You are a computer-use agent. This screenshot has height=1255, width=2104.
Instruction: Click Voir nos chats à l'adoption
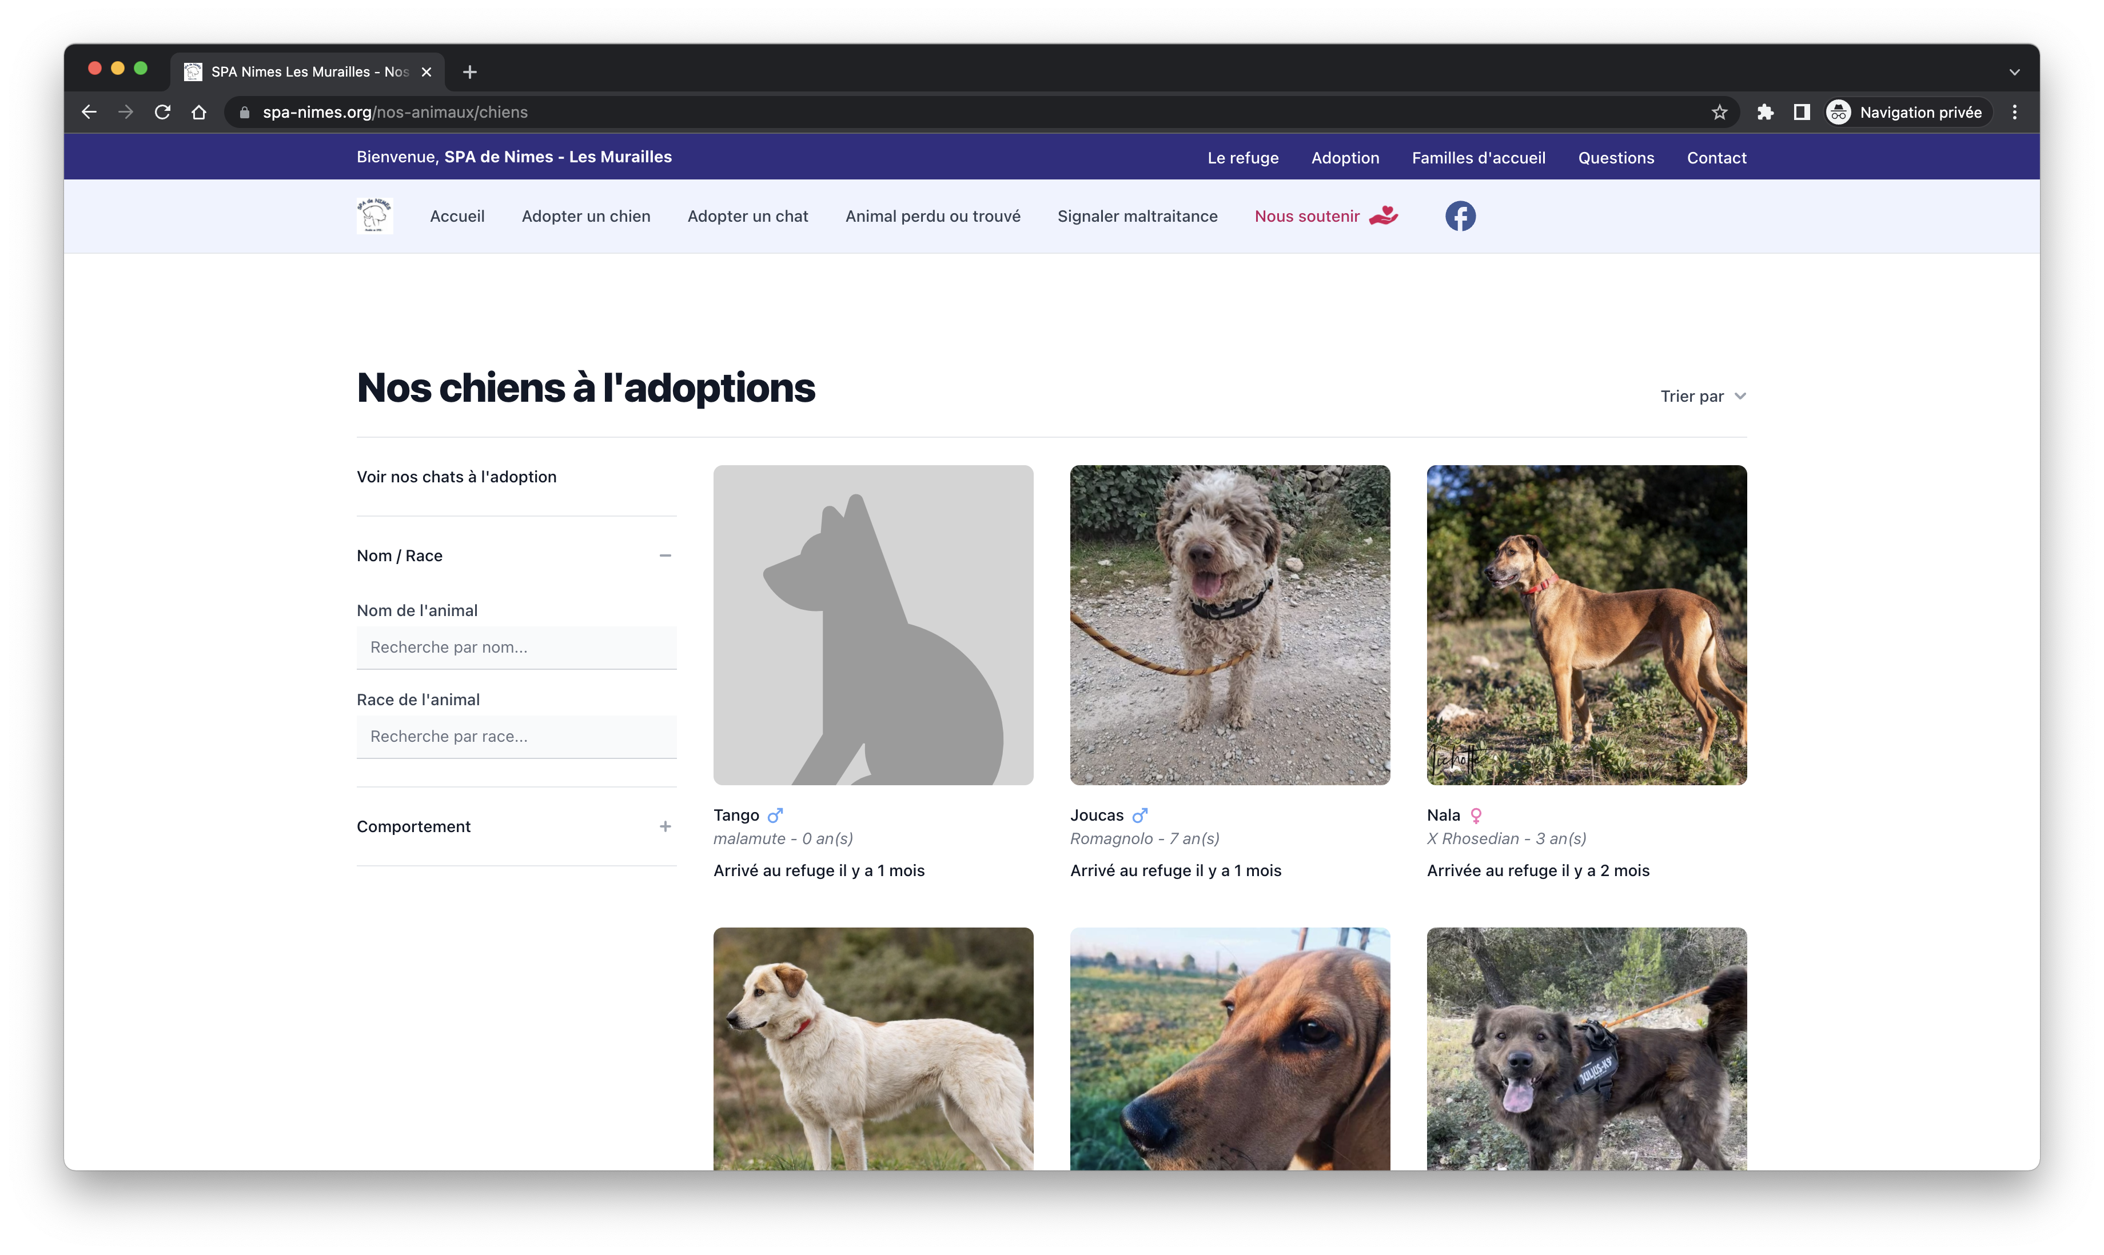pos(456,477)
